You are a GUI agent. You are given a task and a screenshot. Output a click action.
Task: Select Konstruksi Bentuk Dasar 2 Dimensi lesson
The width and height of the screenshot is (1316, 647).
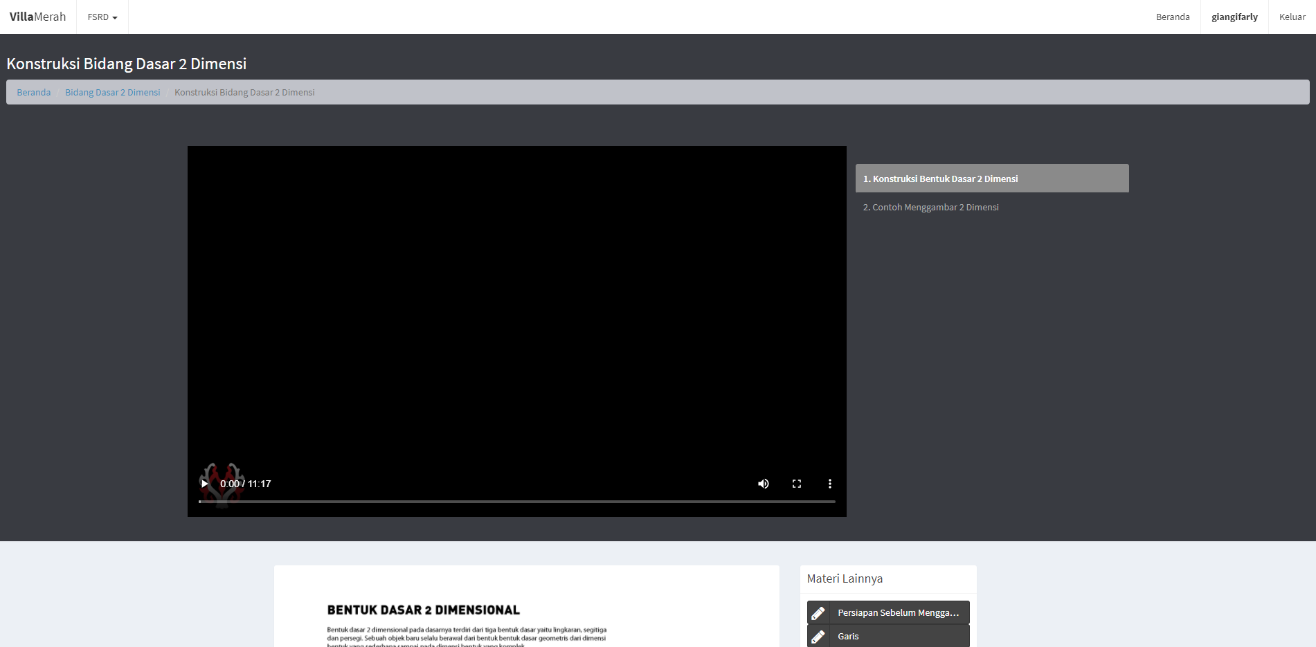[992, 179]
